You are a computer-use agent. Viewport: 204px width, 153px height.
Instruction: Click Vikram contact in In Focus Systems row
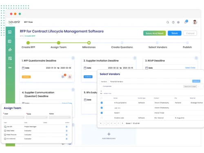(x=162, y=103)
